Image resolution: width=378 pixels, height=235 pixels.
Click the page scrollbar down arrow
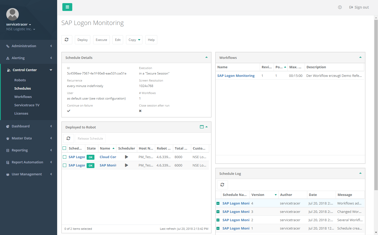(x=376, y=232)
